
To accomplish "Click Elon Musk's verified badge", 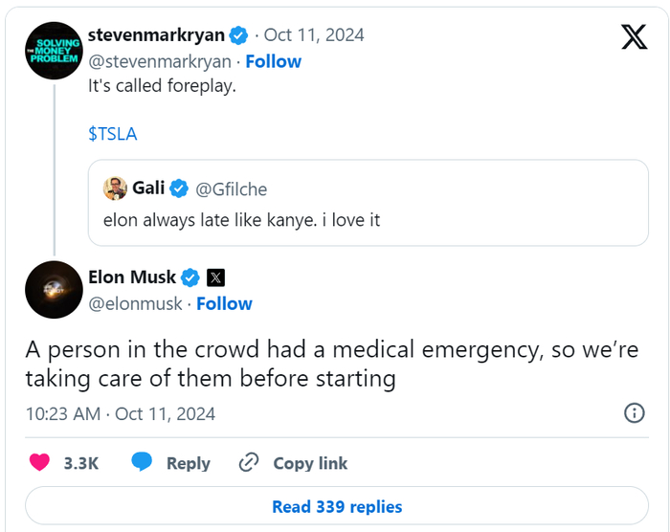I will [x=190, y=277].
